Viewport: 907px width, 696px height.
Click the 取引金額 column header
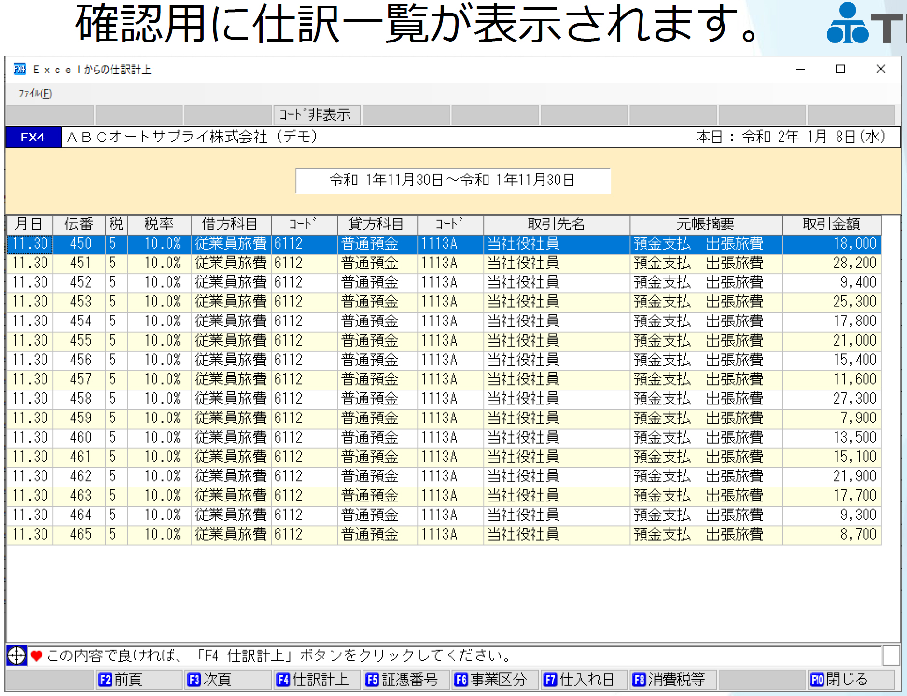tap(832, 223)
